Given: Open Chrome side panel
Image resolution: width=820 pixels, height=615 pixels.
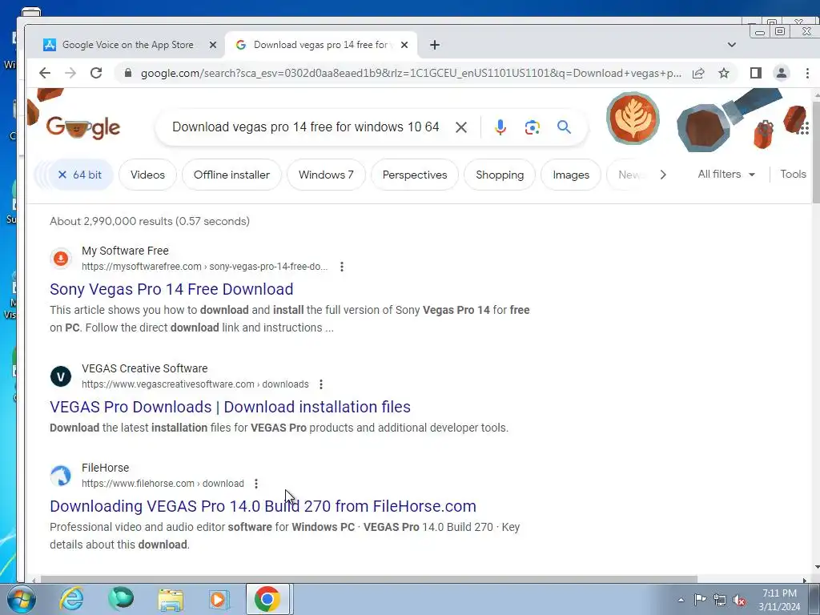Looking at the screenshot, I should [756, 73].
